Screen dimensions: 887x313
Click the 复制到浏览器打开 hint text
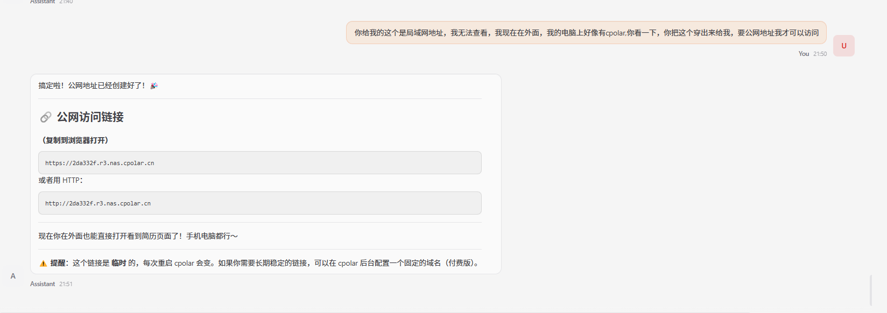[75, 140]
